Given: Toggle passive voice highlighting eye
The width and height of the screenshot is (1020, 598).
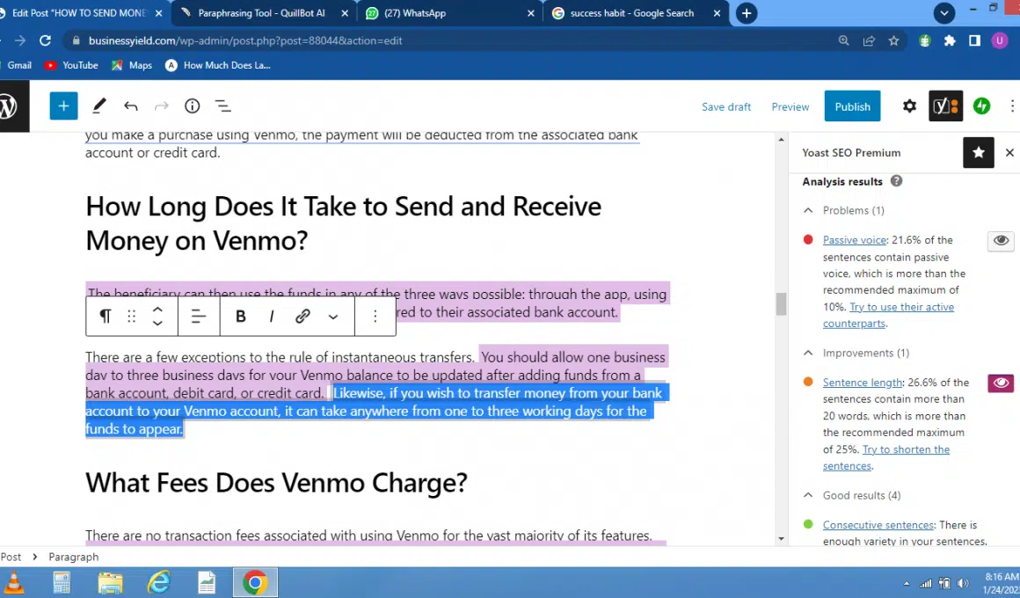Looking at the screenshot, I should pos(1001,241).
